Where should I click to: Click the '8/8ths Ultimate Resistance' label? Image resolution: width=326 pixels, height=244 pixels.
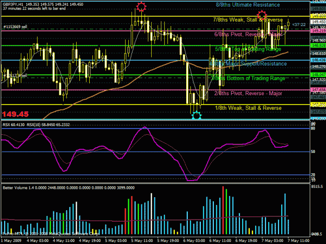(x=248, y=5)
